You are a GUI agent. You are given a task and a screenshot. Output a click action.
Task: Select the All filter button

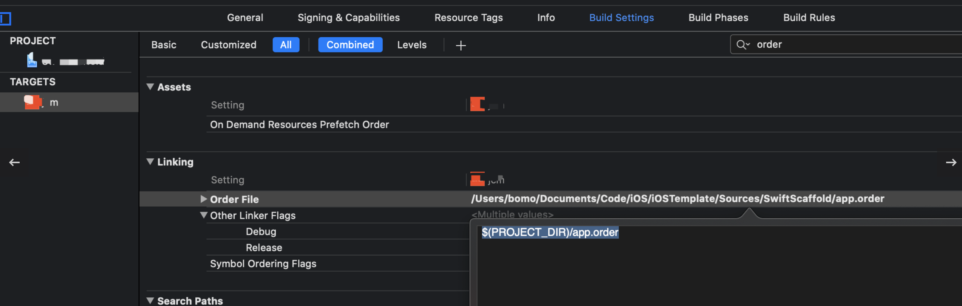click(286, 45)
